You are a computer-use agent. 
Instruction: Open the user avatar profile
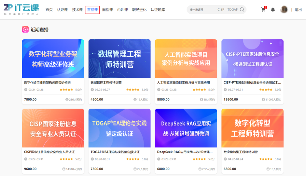284,10
